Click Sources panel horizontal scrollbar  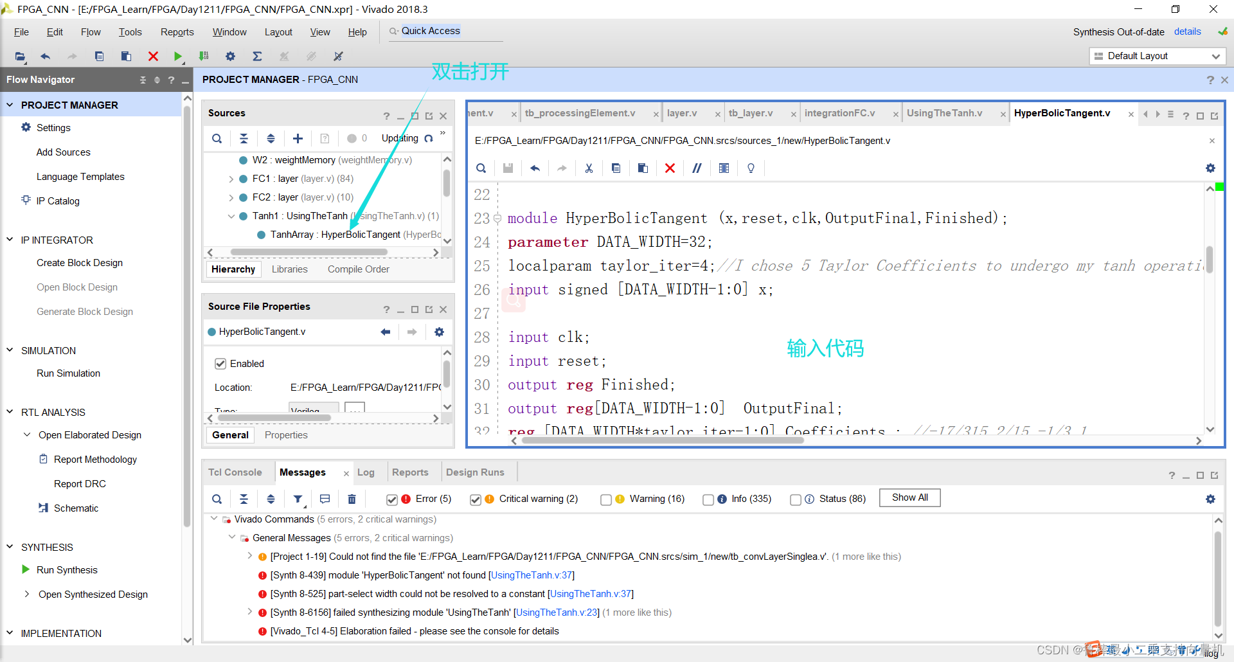point(309,253)
